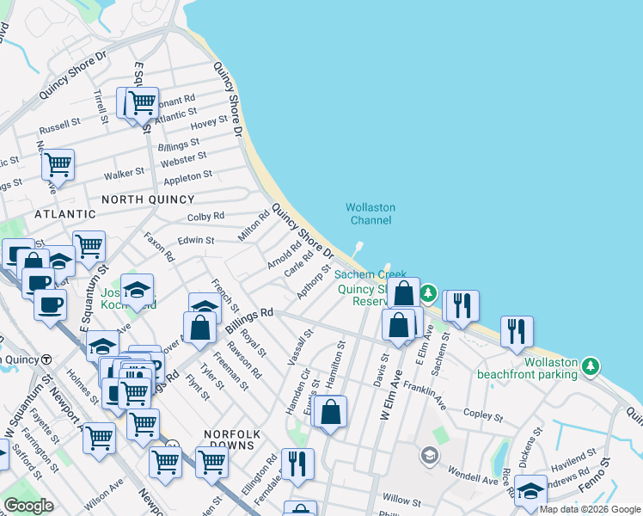Click the Wendell Ave street label
Screen dimensions: 643x516
473,476
